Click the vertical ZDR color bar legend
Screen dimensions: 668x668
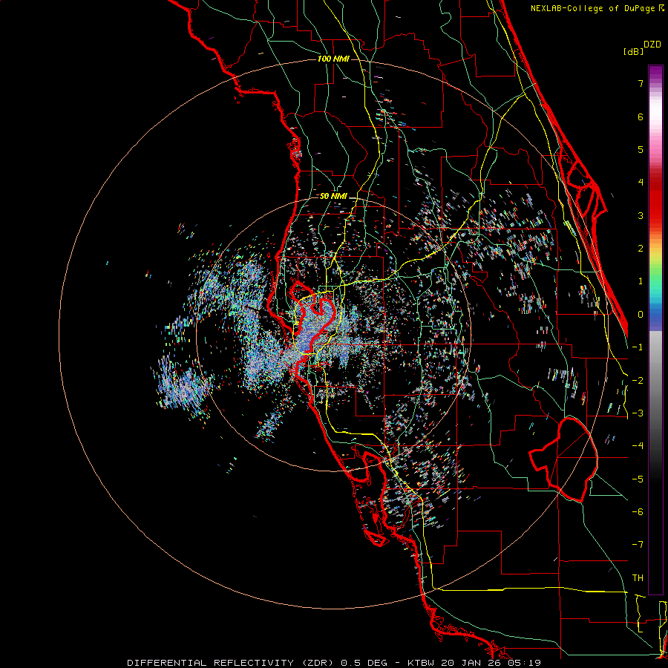pos(655,330)
